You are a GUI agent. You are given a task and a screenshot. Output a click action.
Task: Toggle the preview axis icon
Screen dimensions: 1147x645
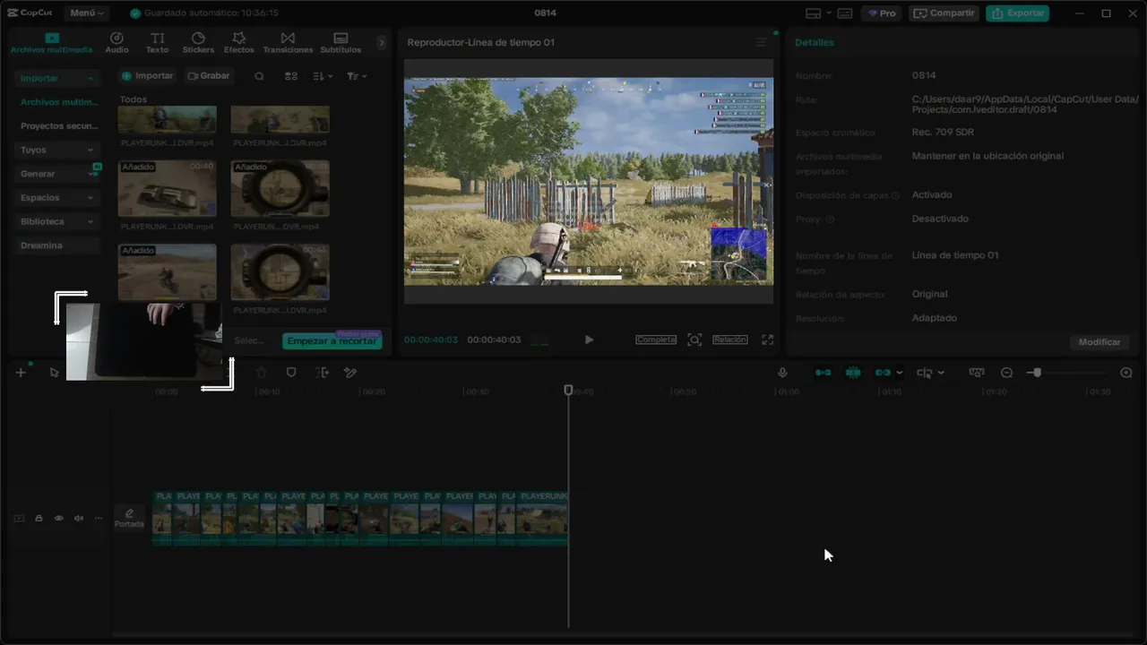coord(977,373)
